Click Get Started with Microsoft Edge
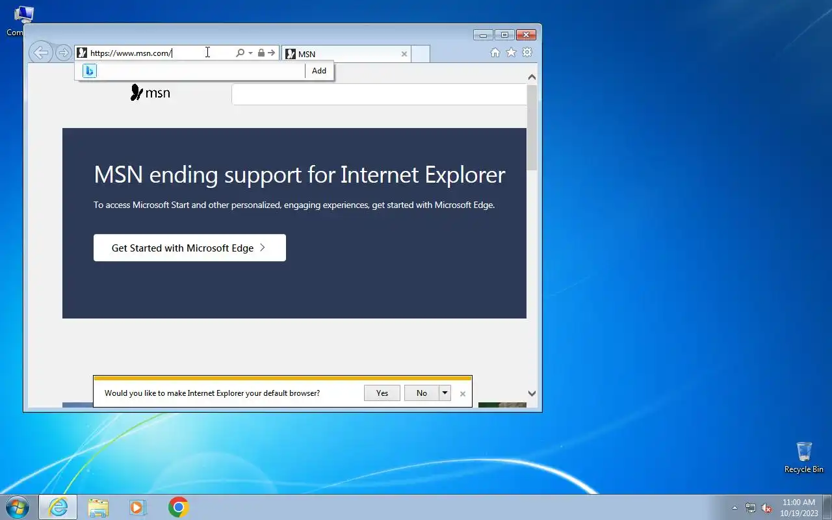The height and width of the screenshot is (520, 832). [x=190, y=248]
